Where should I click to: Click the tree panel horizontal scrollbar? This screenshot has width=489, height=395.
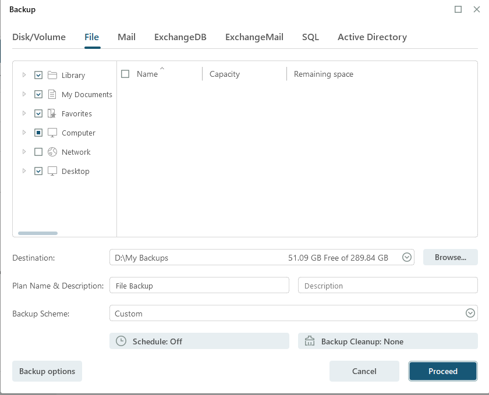point(38,233)
